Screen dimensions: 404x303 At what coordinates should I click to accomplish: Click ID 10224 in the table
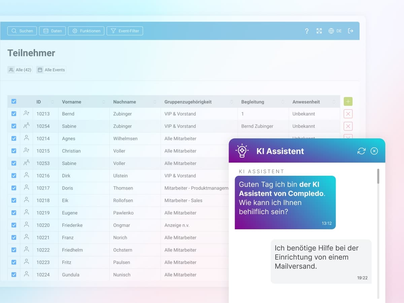pos(43,275)
